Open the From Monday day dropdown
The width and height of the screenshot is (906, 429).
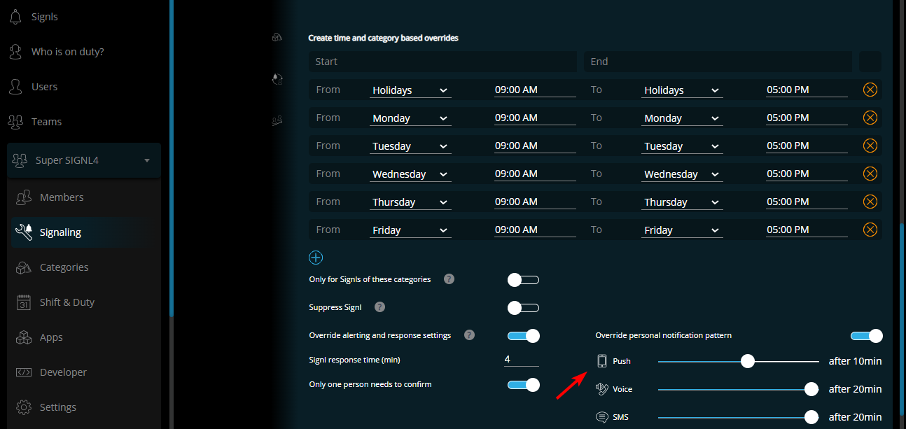pos(410,118)
